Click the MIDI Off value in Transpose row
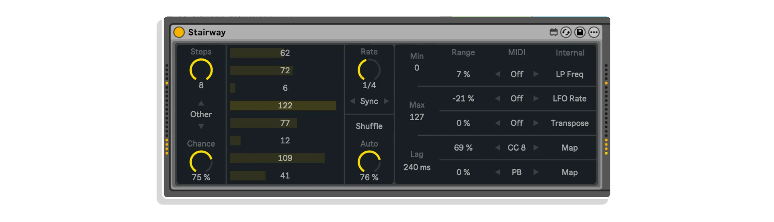 tap(517, 123)
